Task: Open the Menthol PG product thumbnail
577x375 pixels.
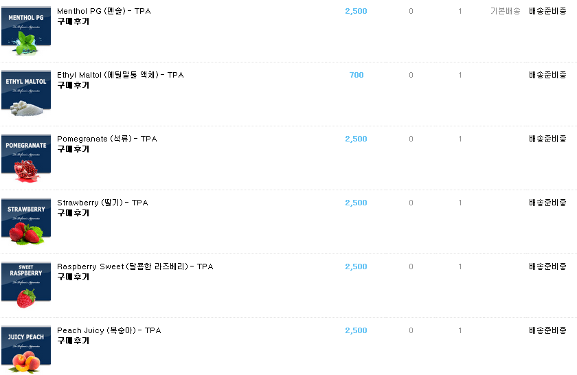Action: click(26, 31)
